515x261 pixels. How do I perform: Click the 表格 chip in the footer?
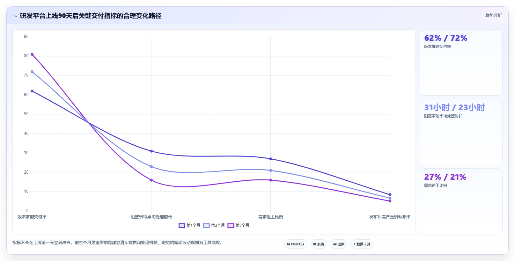click(x=319, y=244)
